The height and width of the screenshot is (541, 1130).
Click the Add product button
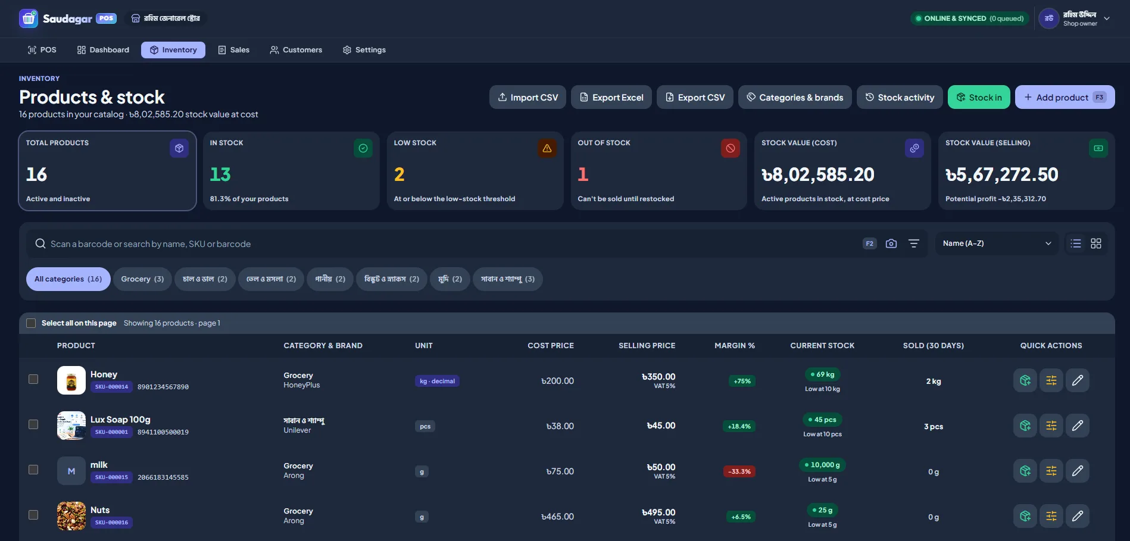1065,97
